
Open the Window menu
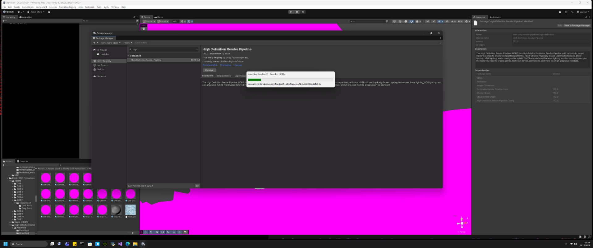coord(115,7)
